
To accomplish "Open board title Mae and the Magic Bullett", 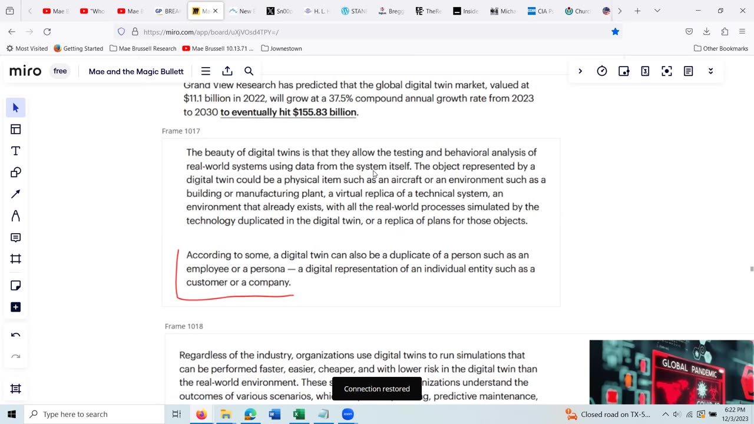I will (136, 71).
